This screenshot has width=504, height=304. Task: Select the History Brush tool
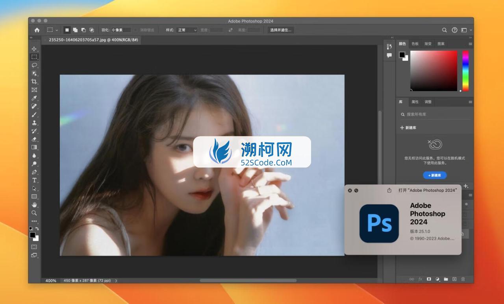pos(34,131)
